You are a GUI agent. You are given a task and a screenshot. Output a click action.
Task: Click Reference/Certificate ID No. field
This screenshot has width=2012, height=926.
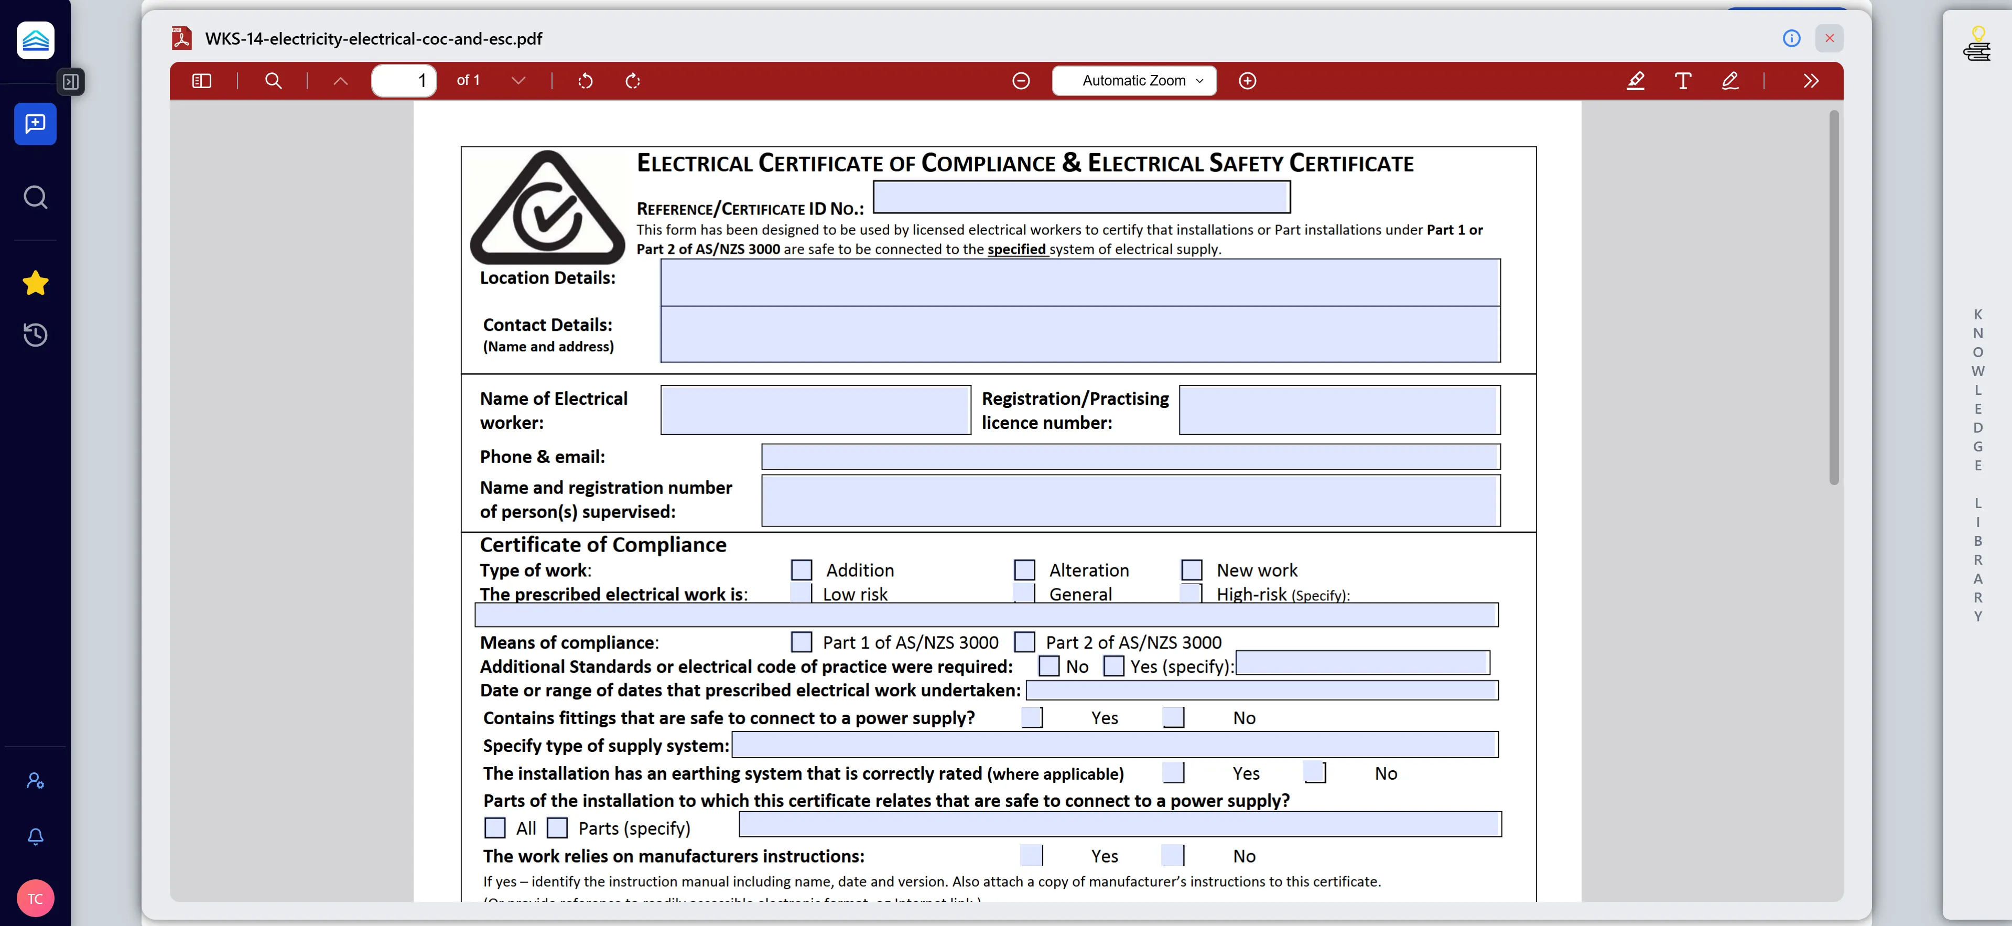click(1082, 197)
